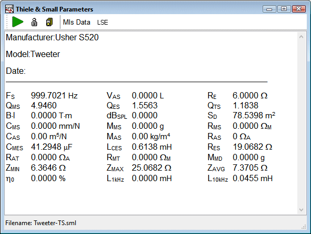Maximize the Thiele & Small Parameters window
This screenshot has width=311, height=234.
tap(284, 9)
